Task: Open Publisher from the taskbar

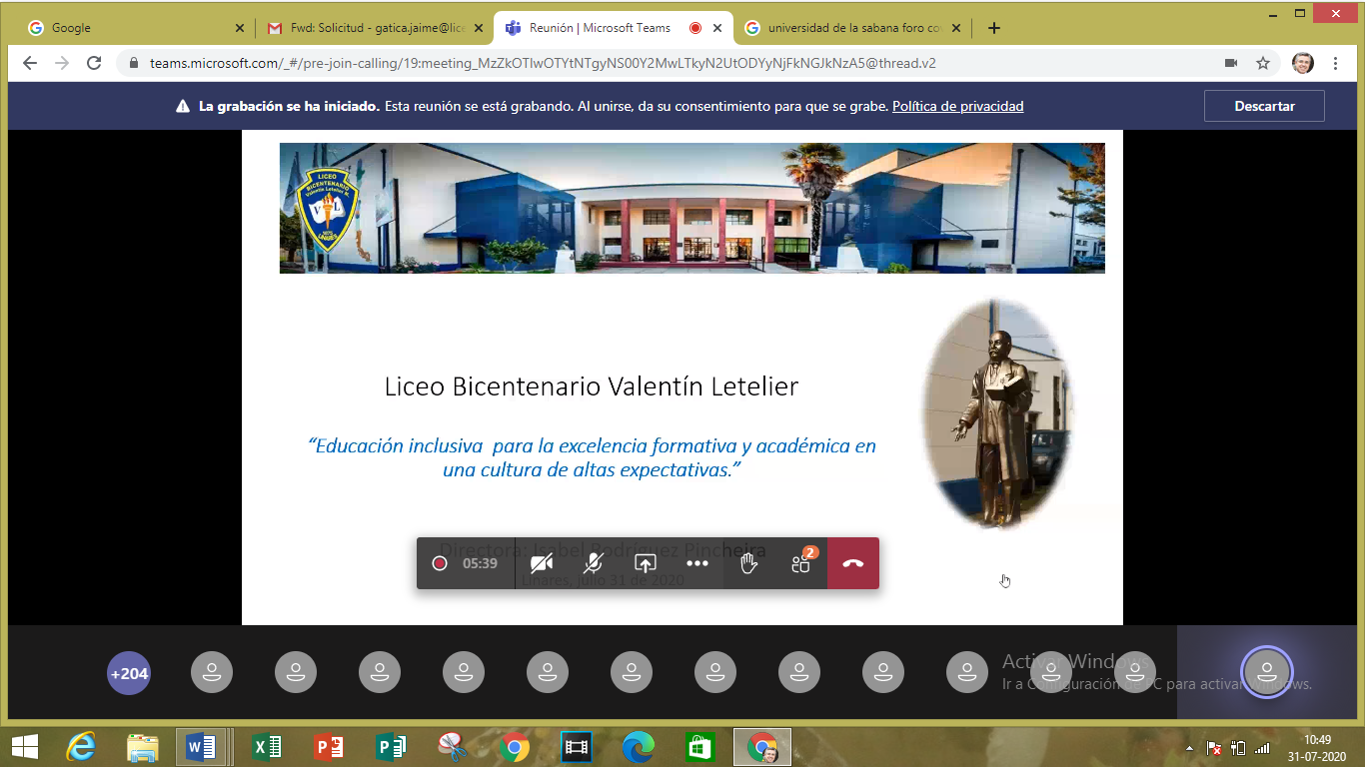Action: pos(391,746)
